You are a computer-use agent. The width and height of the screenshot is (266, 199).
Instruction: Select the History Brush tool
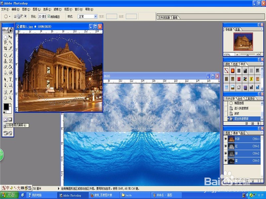click(11, 61)
